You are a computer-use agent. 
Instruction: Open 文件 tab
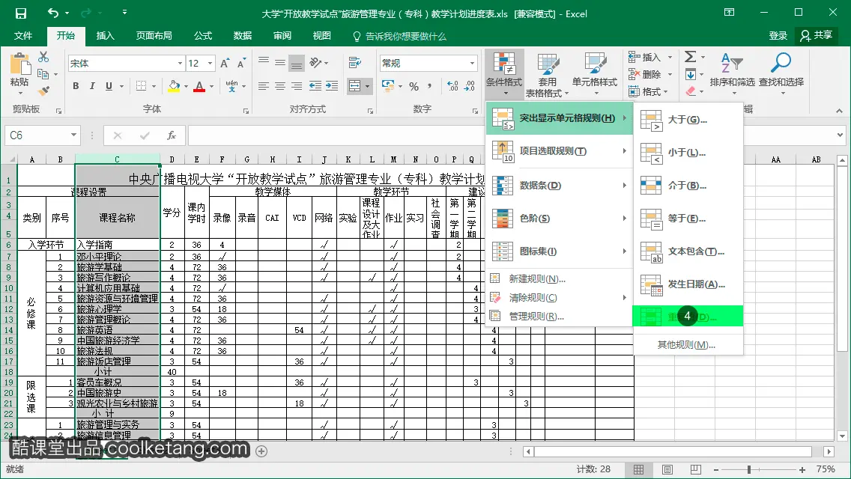point(22,36)
